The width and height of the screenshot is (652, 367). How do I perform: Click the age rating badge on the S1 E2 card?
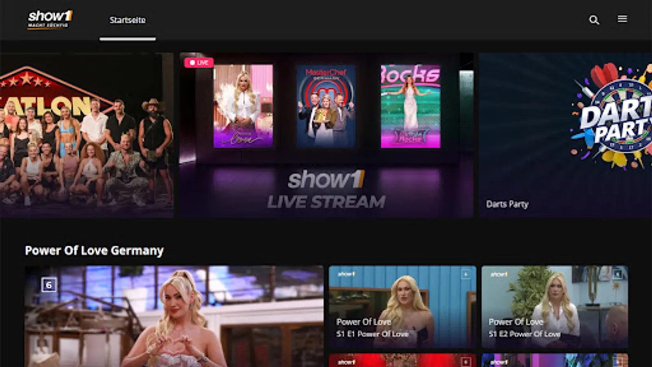[x=617, y=274]
